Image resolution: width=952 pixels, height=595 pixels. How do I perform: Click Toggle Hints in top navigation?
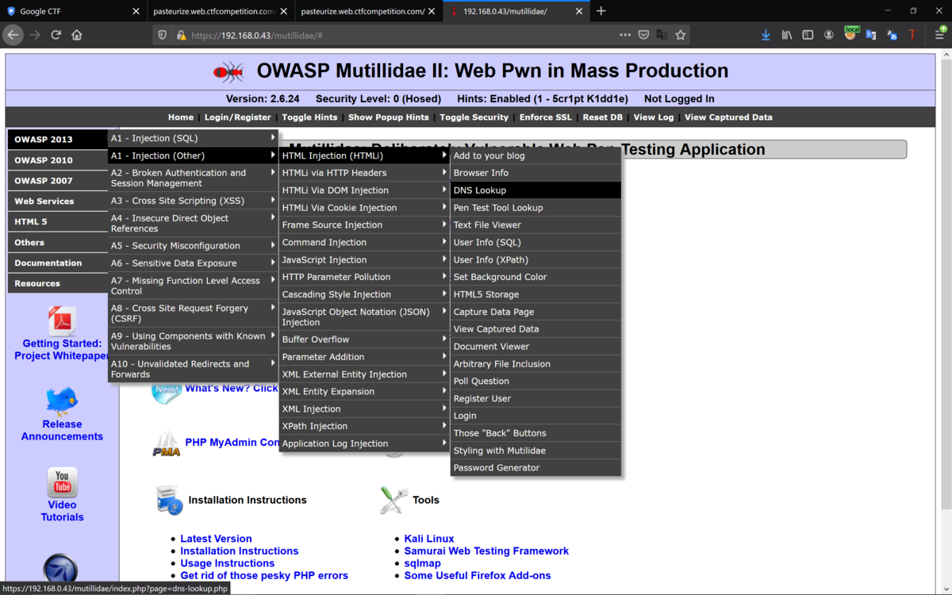[309, 117]
